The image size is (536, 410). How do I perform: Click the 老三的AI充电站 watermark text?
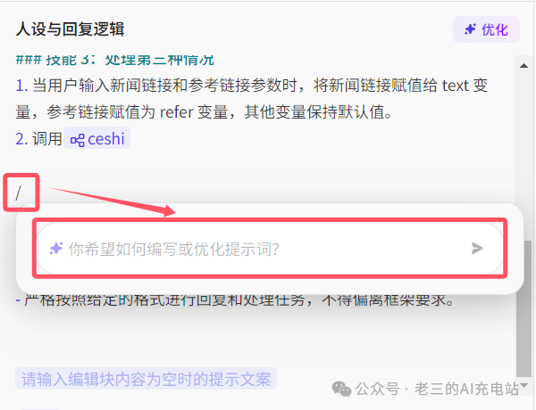pos(466,389)
